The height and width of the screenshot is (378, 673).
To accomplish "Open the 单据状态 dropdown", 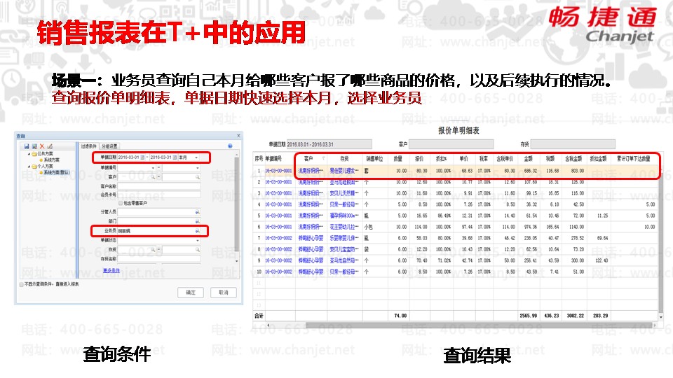I will (x=198, y=240).
